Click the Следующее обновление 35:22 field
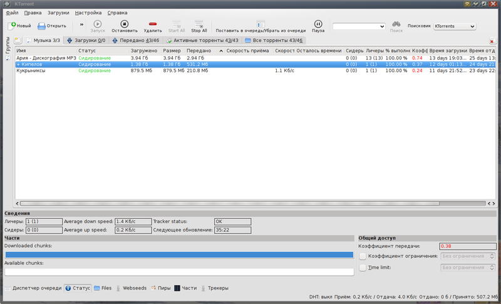The image size is (501, 304). click(232, 230)
